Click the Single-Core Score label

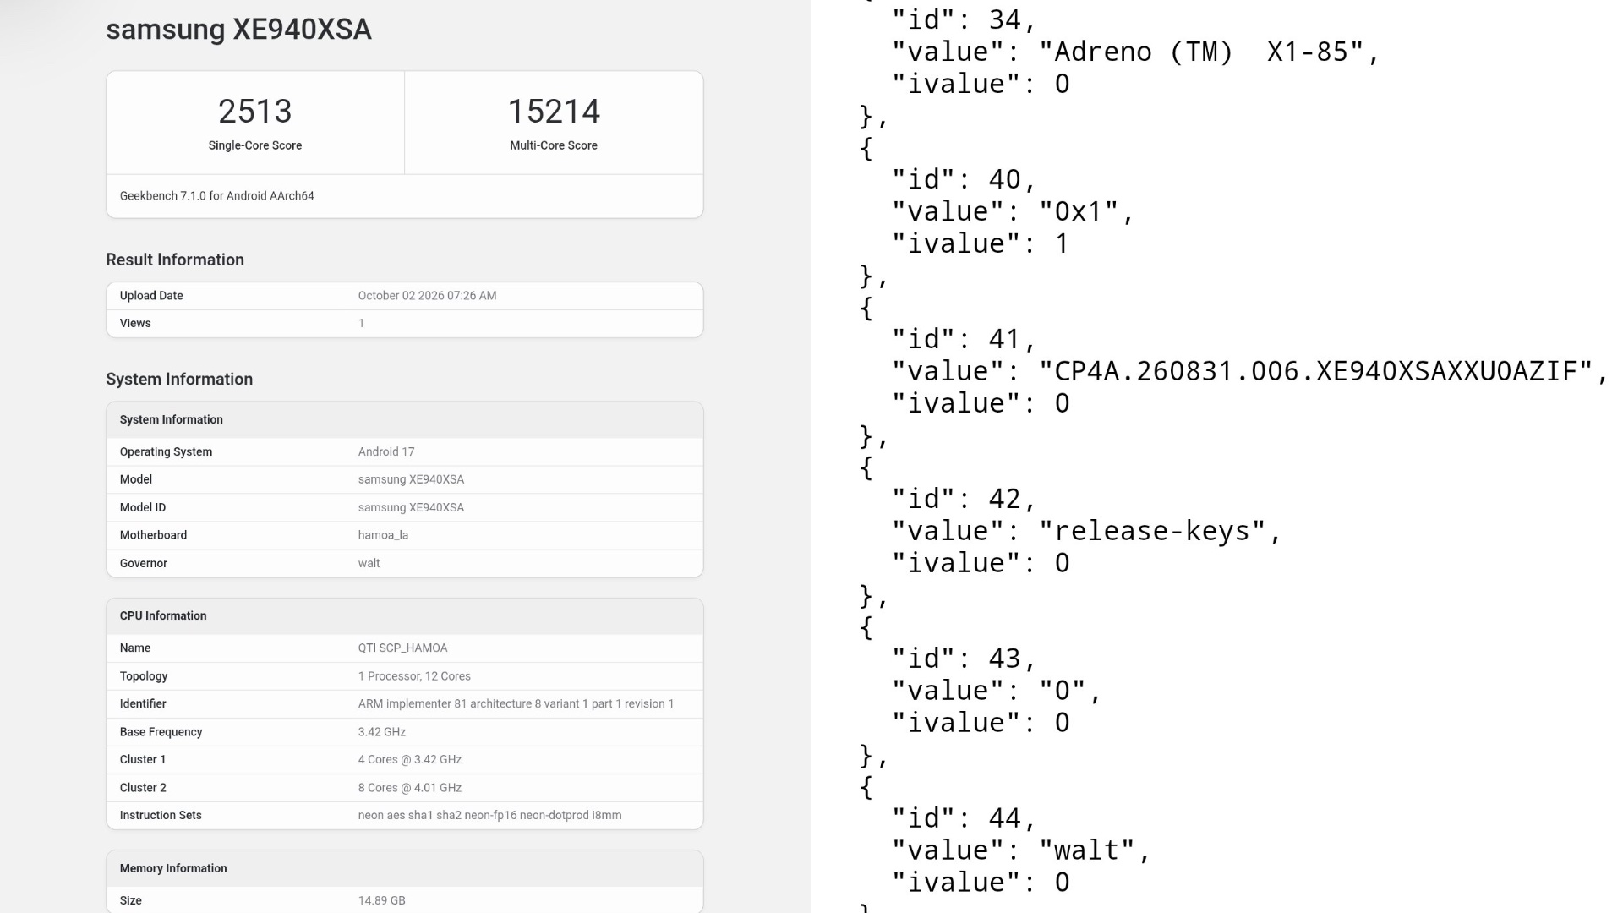(x=255, y=145)
